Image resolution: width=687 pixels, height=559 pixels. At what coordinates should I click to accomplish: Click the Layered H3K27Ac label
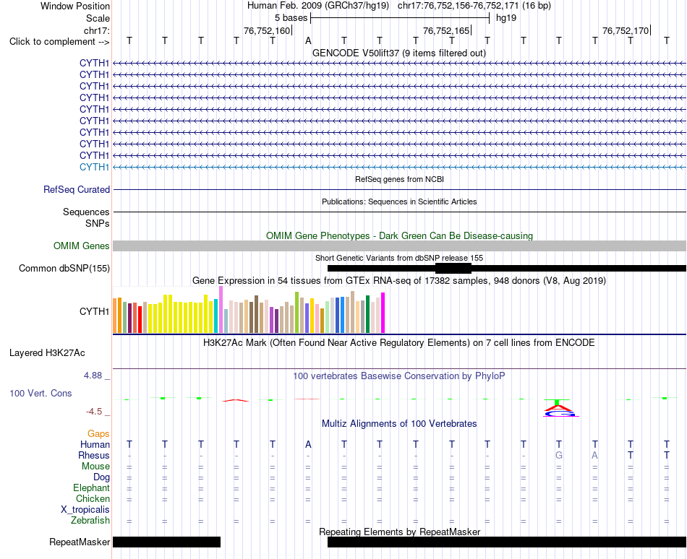(x=47, y=353)
